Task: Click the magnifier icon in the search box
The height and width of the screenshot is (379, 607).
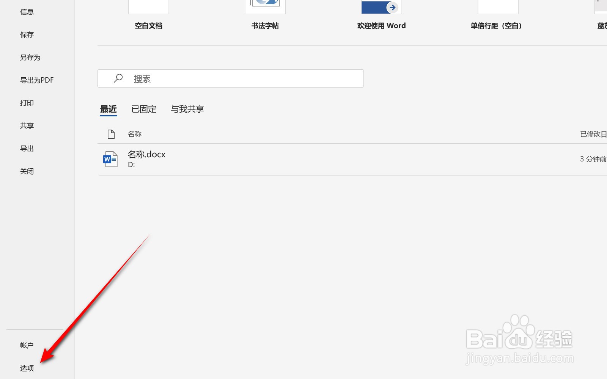Action: click(x=118, y=78)
